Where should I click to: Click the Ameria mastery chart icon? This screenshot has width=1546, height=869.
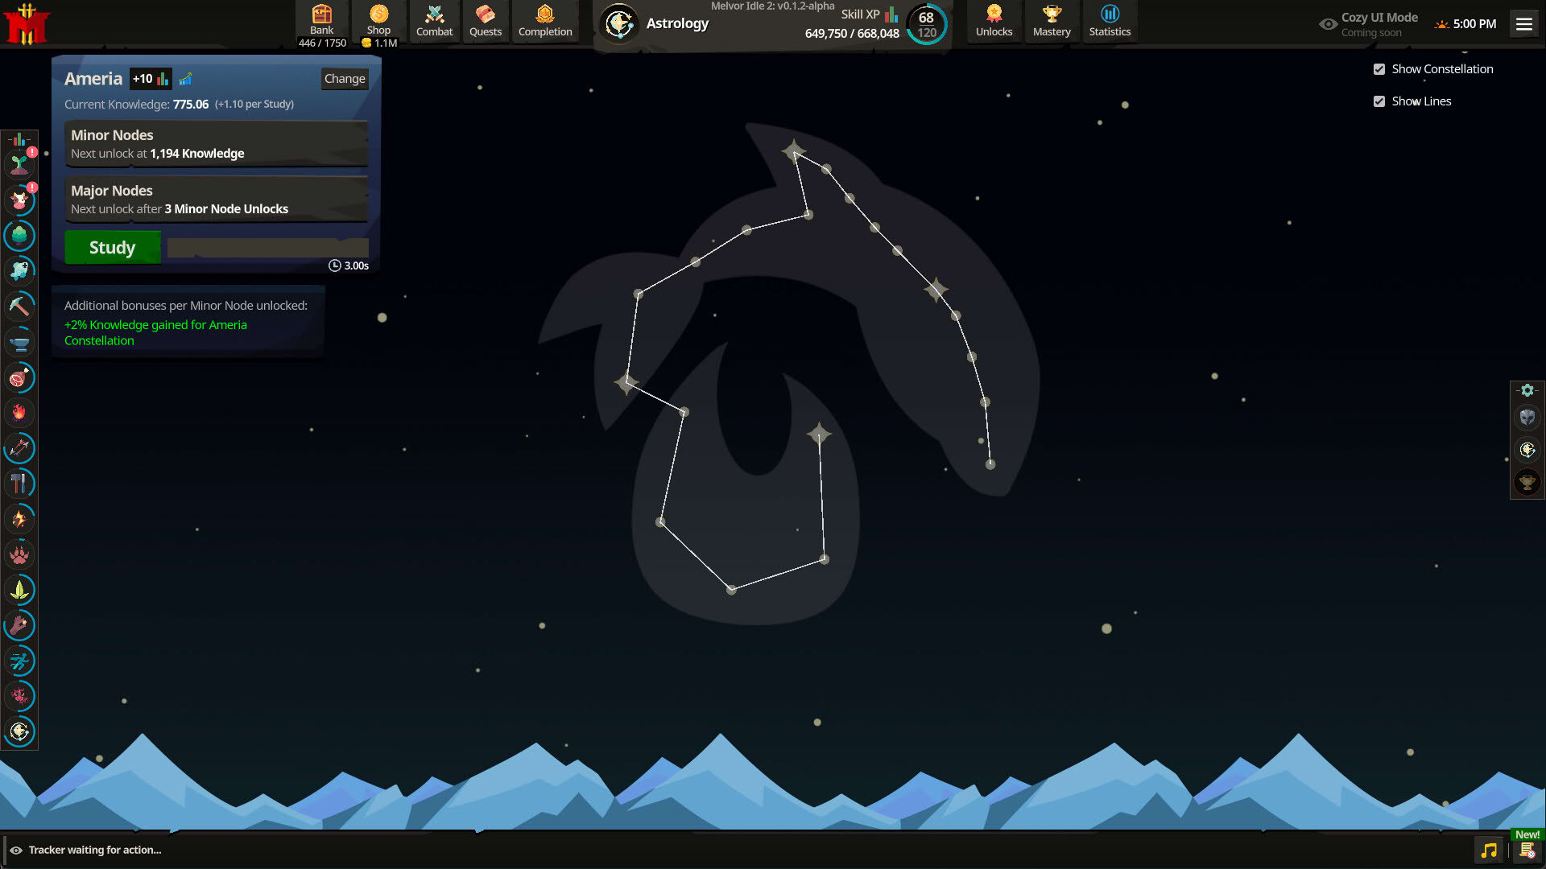tap(185, 79)
